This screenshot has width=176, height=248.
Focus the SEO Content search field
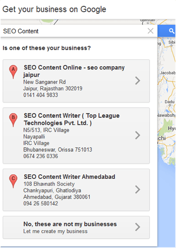click(74, 31)
